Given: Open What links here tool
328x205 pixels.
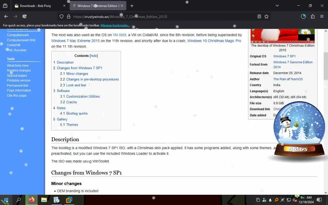Looking at the screenshot, I should [x=18, y=66].
